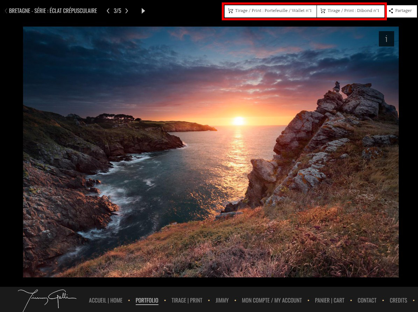Go to previous image with left arrow

tap(108, 11)
